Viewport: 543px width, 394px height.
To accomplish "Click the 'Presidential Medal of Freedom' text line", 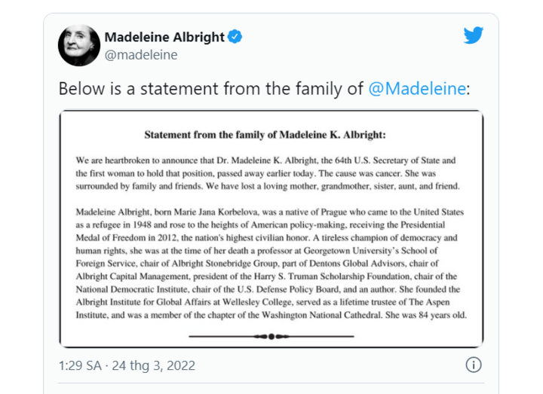I will tap(267, 237).
